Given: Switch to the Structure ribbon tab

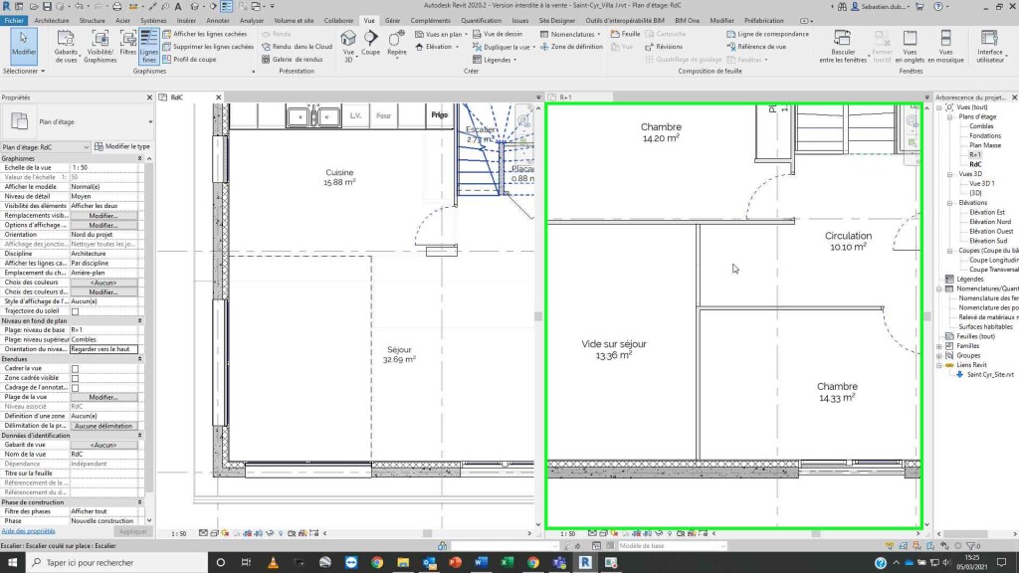Looking at the screenshot, I should tap(92, 20).
